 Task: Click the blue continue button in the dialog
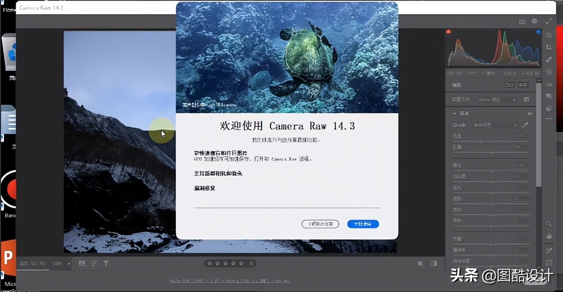(363, 224)
